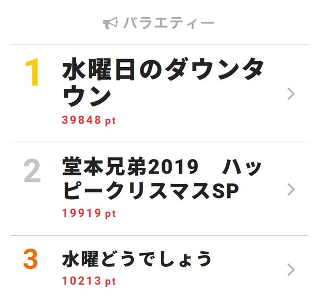Click the 39848 points score

pyautogui.click(x=81, y=120)
